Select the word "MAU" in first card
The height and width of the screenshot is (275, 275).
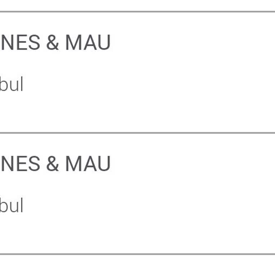click(88, 43)
